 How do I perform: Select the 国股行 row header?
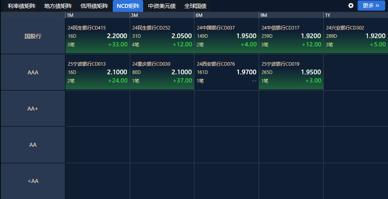[33, 36]
